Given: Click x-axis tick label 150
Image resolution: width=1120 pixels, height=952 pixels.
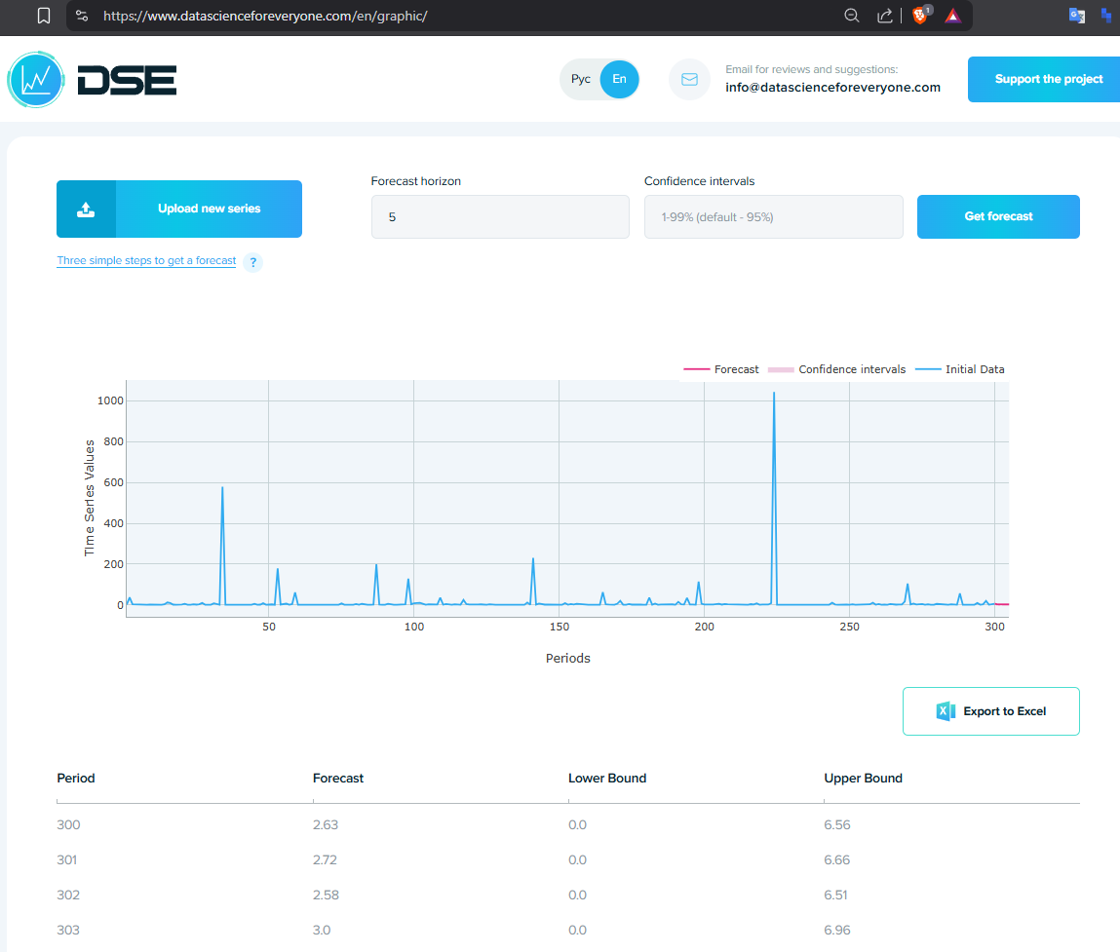Looking at the screenshot, I should (560, 627).
